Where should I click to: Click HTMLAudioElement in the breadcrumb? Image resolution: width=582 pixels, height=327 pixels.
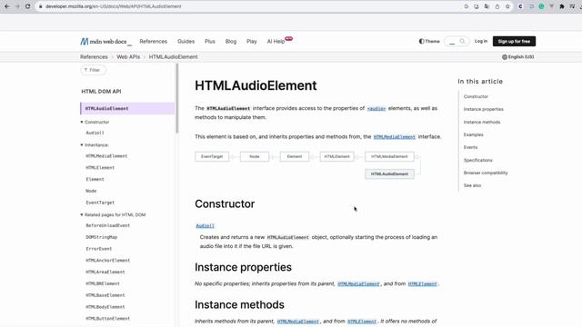pyautogui.click(x=174, y=57)
